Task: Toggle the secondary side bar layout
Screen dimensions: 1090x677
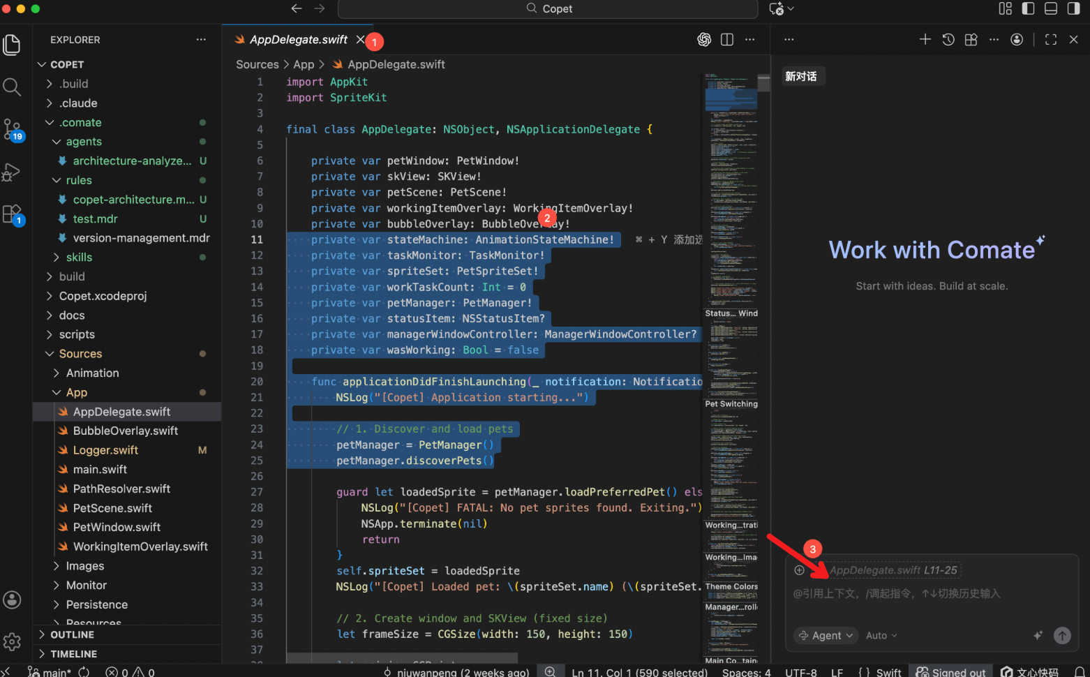Action: [1074, 8]
